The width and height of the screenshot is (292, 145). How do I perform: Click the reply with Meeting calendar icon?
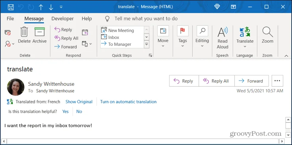coord(85,32)
